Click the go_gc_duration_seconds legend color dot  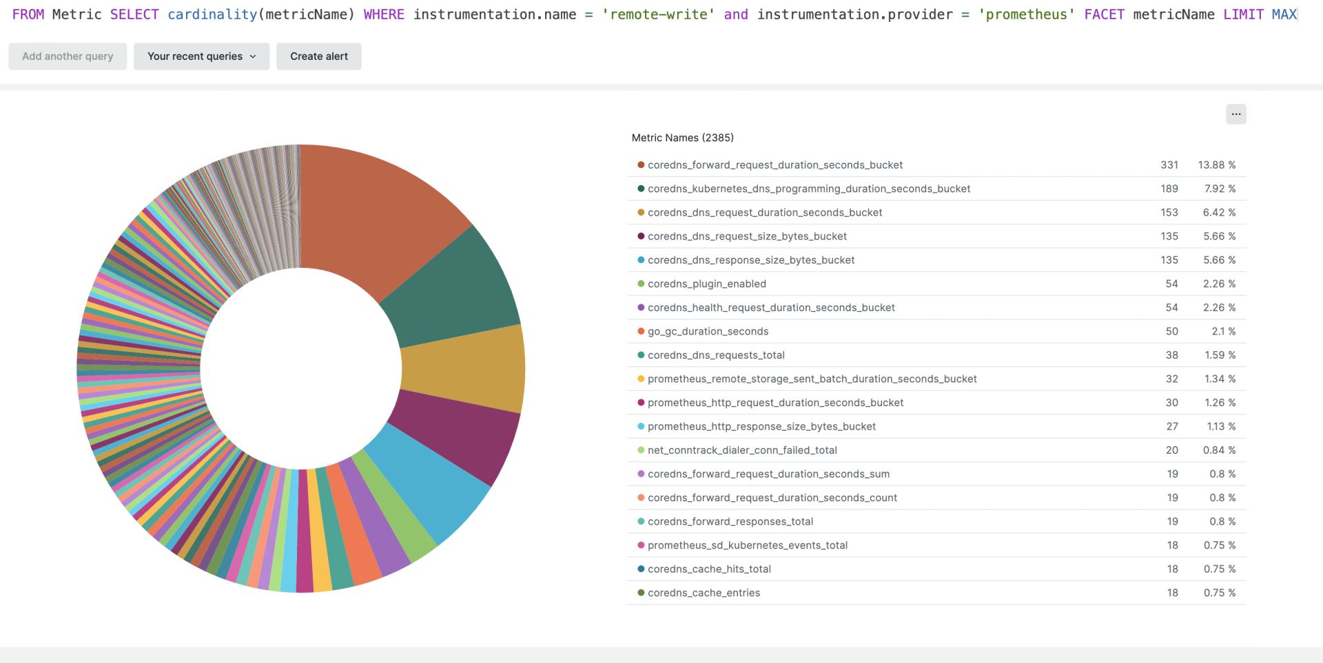click(x=639, y=331)
